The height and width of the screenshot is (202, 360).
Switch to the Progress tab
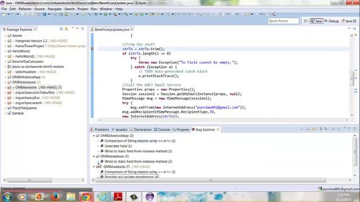pyautogui.click(x=181, y=130)
